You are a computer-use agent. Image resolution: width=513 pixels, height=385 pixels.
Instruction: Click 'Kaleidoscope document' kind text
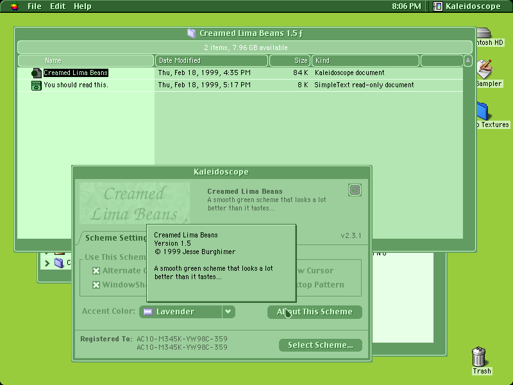tap(349, 73)
